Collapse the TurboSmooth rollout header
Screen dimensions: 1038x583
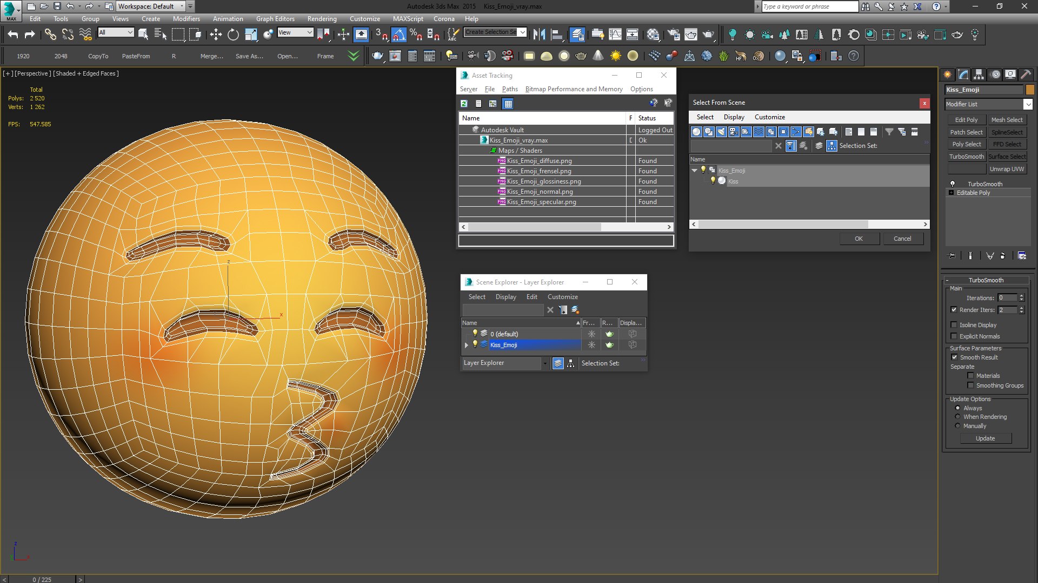[x=986, y=280]
